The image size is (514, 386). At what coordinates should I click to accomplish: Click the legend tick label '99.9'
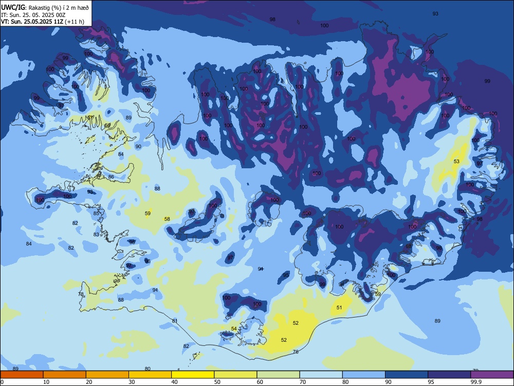476,382
